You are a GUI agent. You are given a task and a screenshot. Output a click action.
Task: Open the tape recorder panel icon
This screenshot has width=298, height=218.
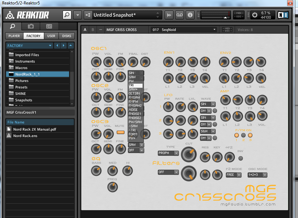click(x=180, y=15)
